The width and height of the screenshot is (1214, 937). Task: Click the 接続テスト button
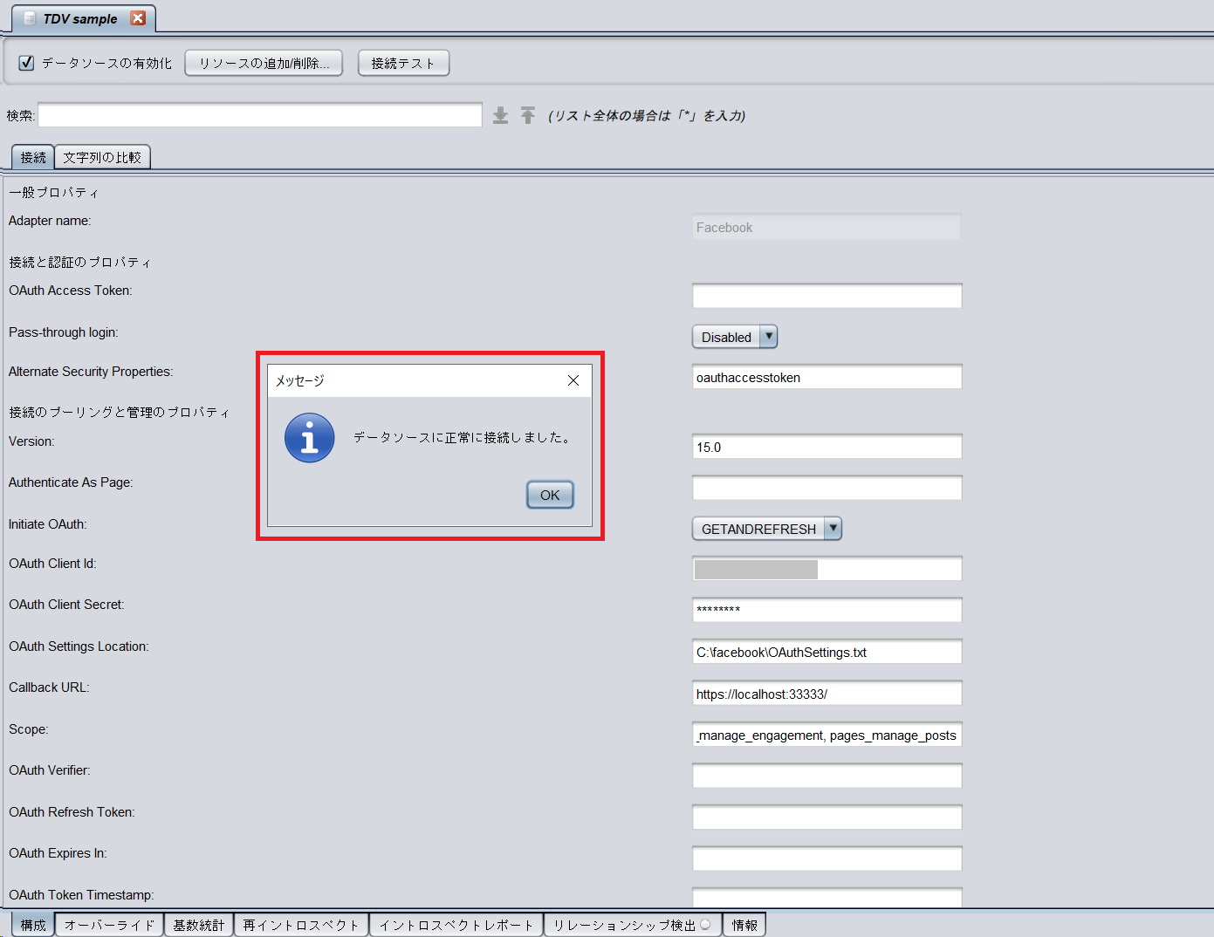pyautogui.click(x=403, y=63)
